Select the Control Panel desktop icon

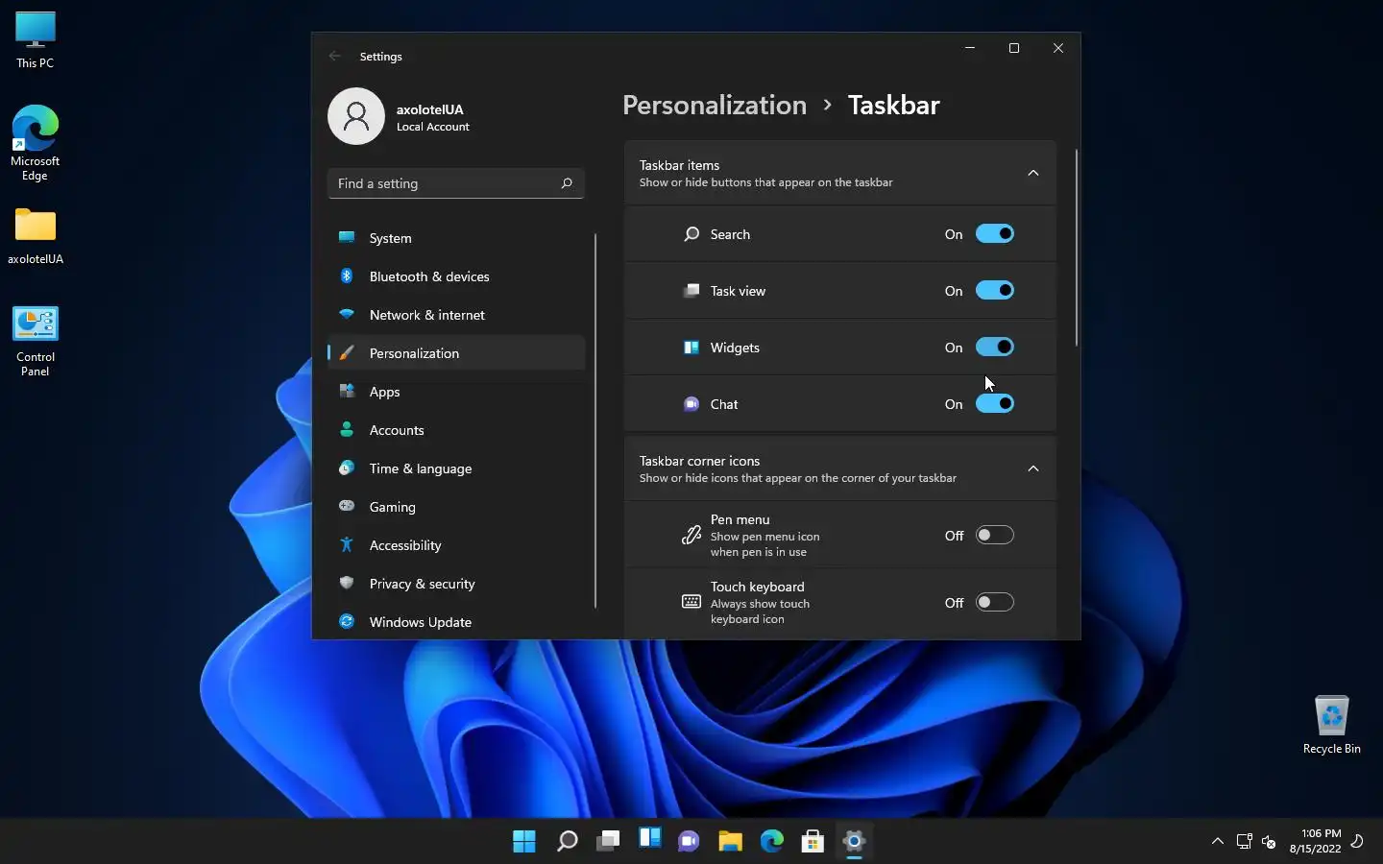[x=36, y=341]
